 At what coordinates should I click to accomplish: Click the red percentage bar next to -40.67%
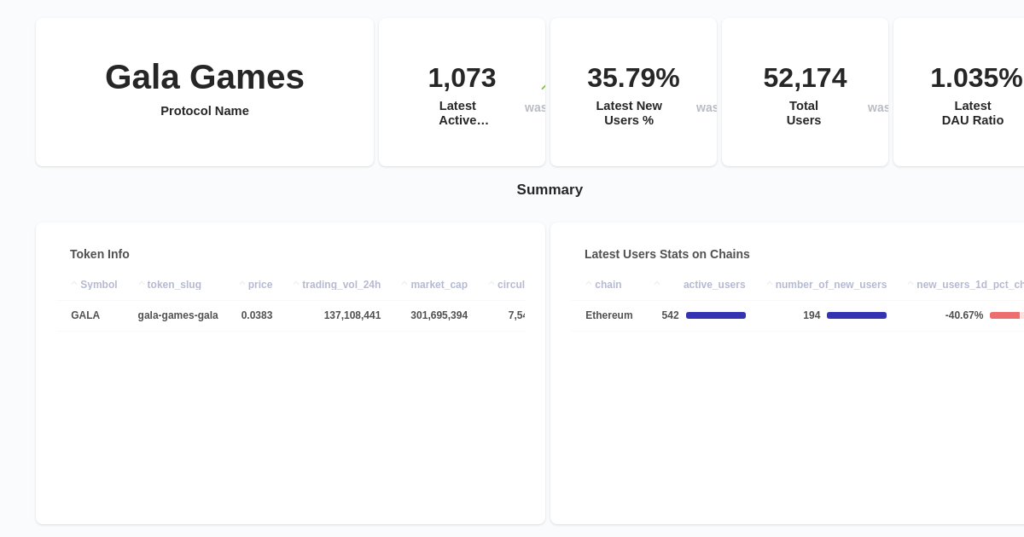[1005, 315]
